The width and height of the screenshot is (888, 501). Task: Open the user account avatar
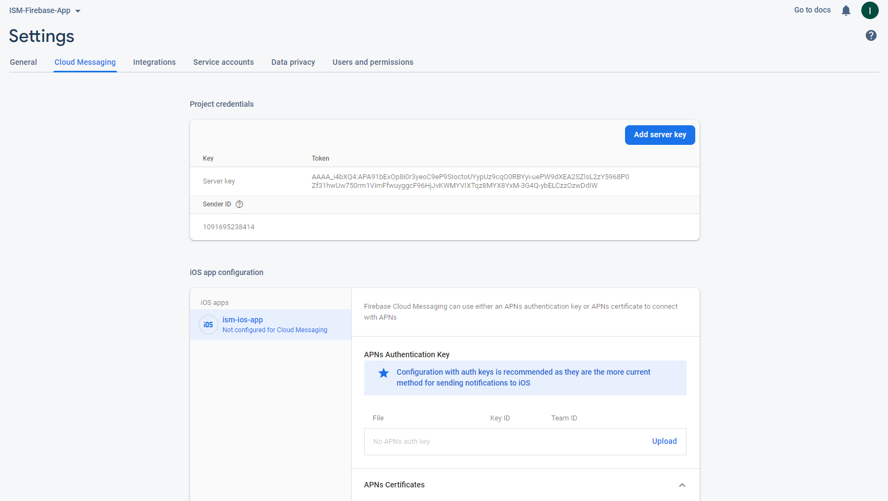(870, 10)
